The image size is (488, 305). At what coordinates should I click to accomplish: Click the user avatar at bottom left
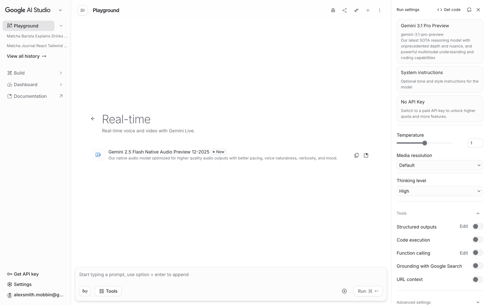(x=10, y=295)
